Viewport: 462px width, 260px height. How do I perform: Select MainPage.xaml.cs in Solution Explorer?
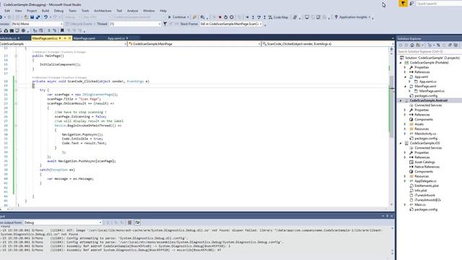click(x=432, y=91)
